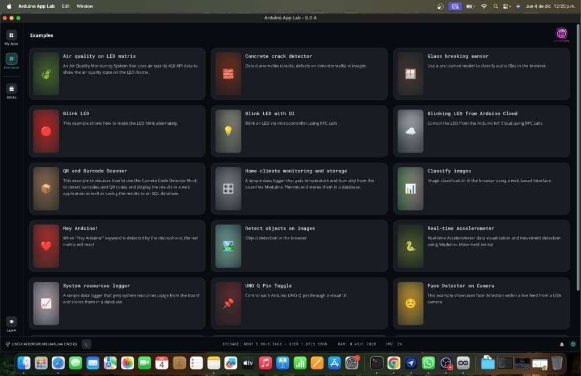The image size is (581, 376).
Task: Click the Glass breaking window icon
Action: 410,74
